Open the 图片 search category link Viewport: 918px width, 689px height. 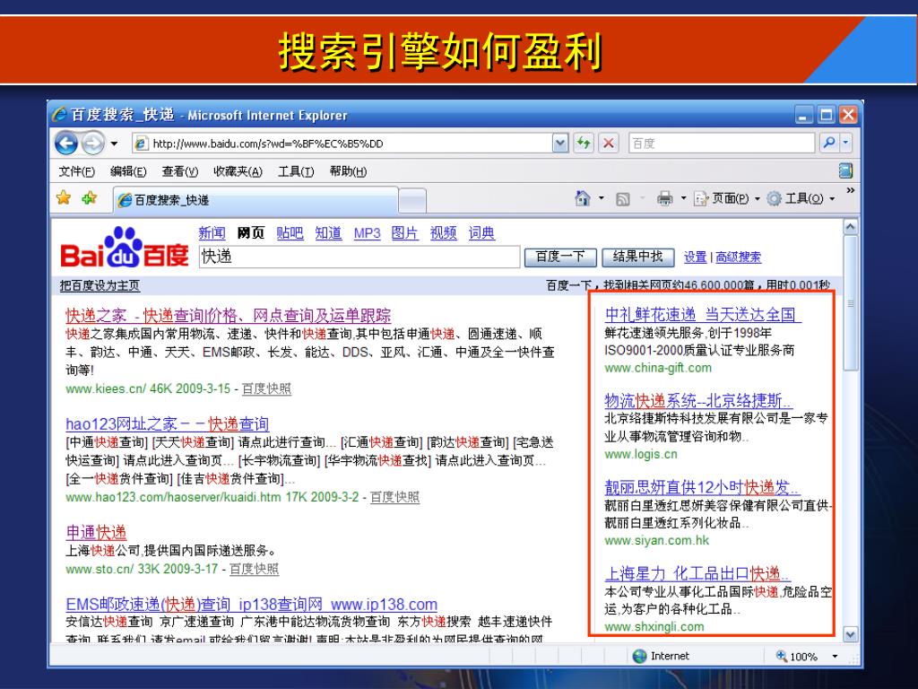[404, 233]
